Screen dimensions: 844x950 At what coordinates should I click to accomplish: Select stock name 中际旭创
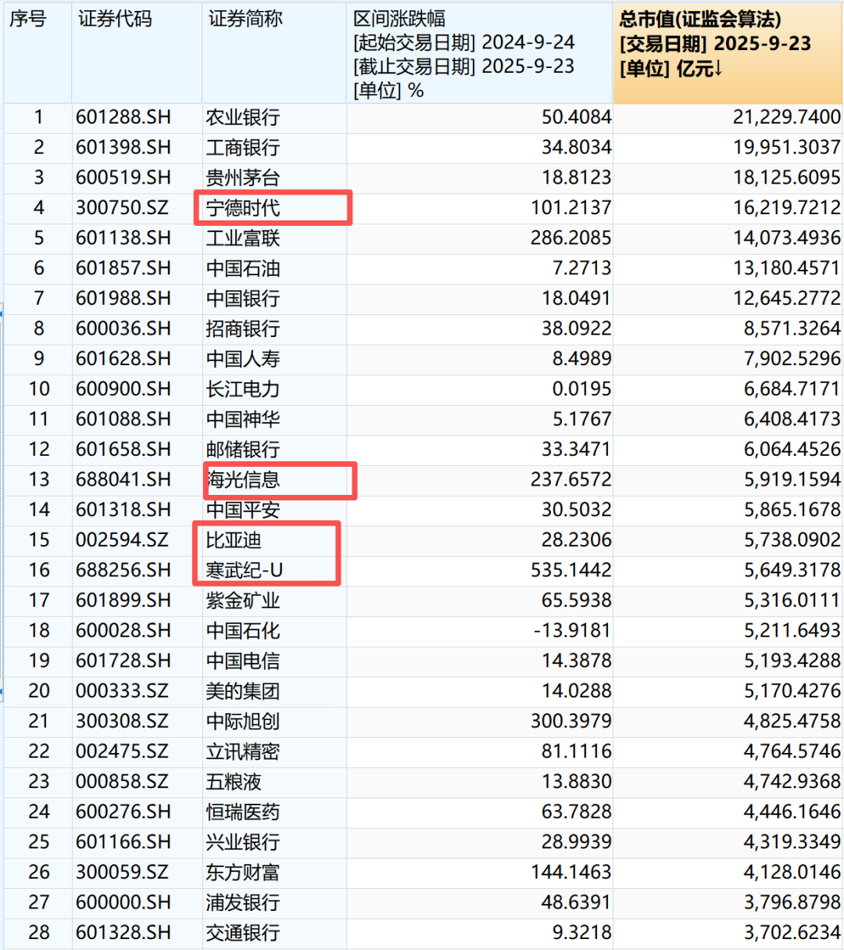[243, 722]
